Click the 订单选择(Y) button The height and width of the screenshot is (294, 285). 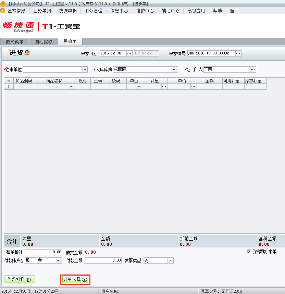click(75, 279)
